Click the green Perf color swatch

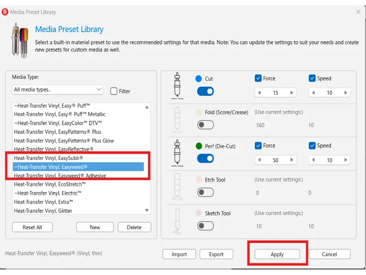pyautogui.click(x=199, y=146)
